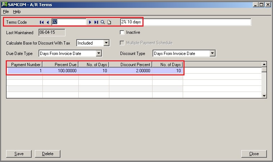Go to next Terms Code record
Image resolution: width=273 pixels, height=162 pixels.
pos(90,22)
